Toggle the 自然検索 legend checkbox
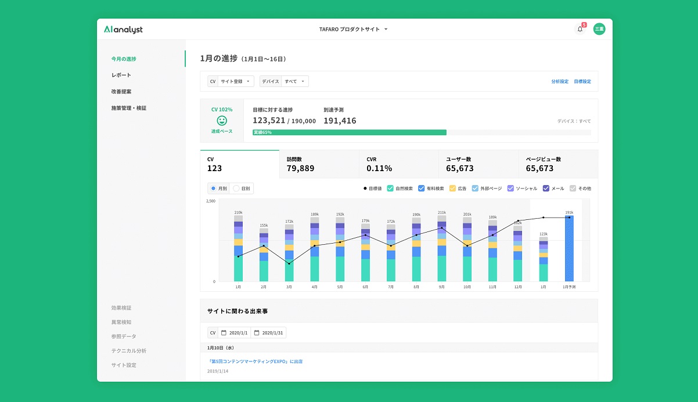The width and height of the screenshot is (698, 402). tap(390, 189)
